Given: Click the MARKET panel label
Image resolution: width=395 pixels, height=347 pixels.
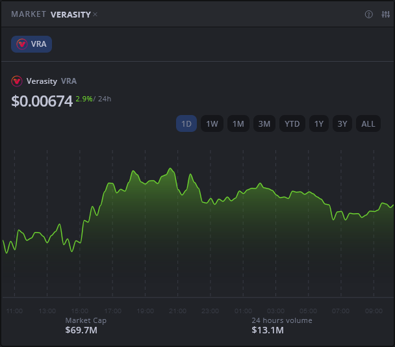Looking at the screenshot, I should (x=29, y=14).
